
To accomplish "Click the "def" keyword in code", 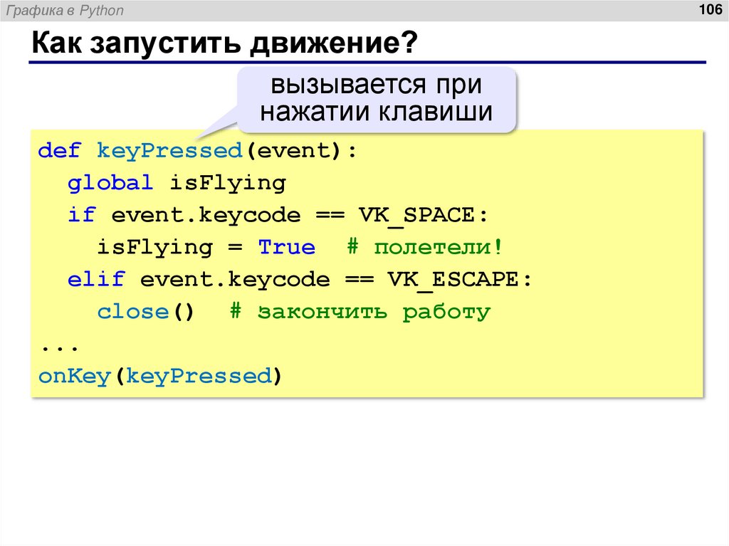I will [x=59, y=151].
